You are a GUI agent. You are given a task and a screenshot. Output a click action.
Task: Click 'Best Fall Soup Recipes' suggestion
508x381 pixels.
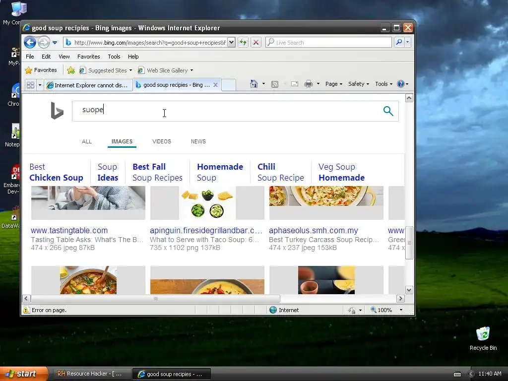tap(157, 172)
